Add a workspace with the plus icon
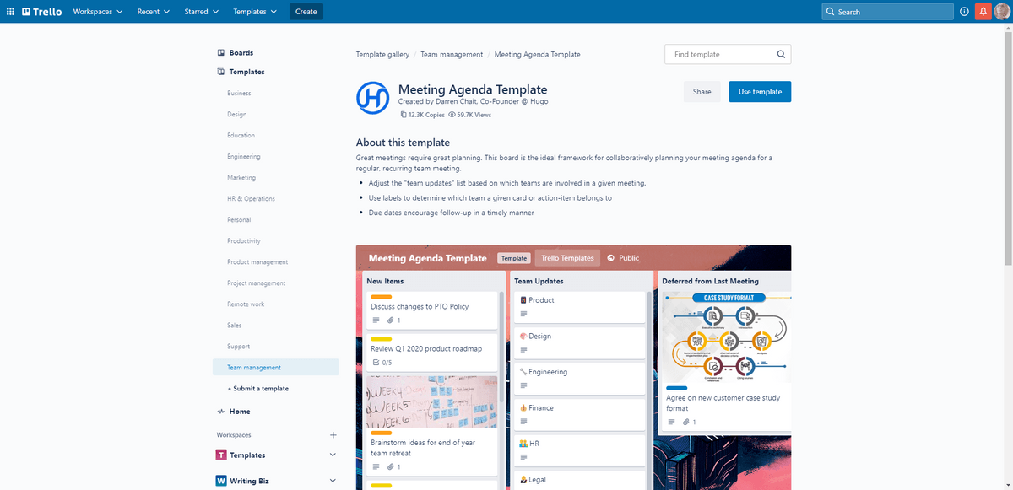This screenshot has width=1013, height=490. (x=333, y=435)
